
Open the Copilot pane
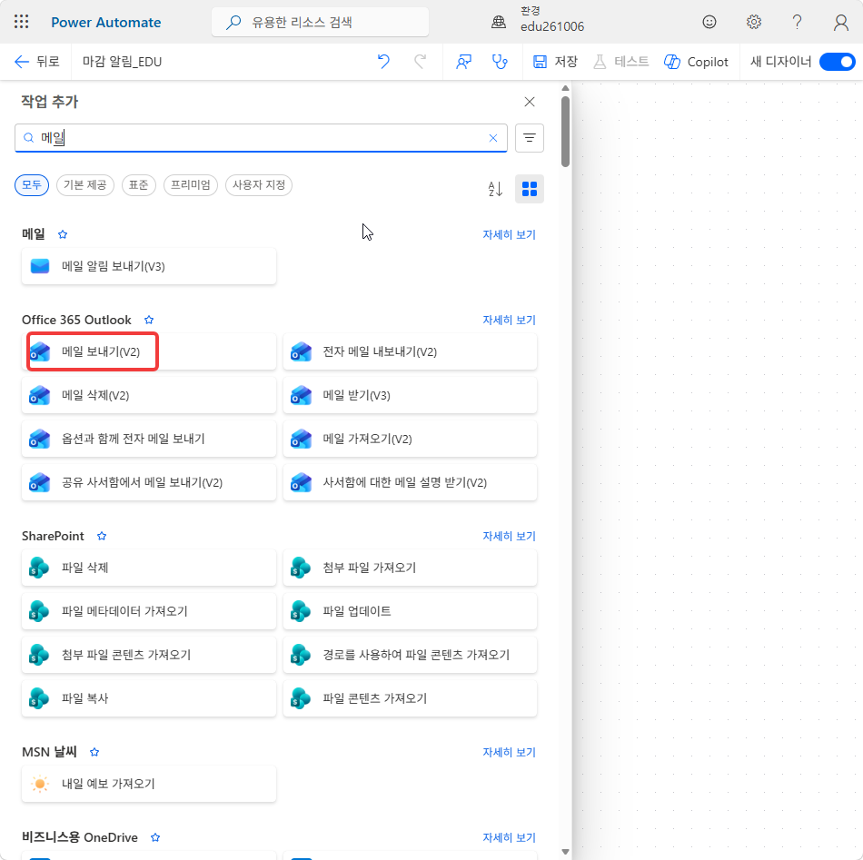tap(696, 62)
